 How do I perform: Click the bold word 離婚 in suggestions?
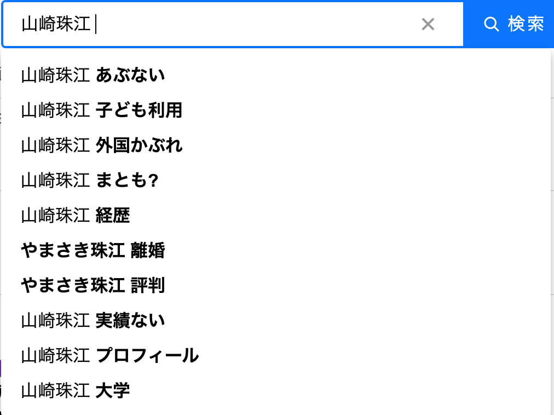click(x=148, y=250)
